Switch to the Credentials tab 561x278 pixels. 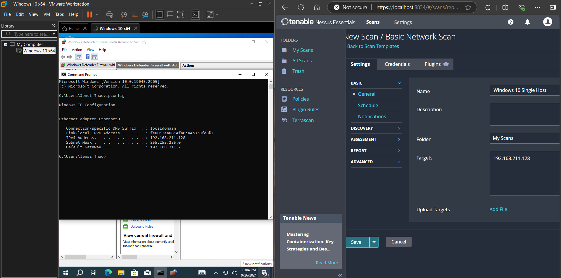[397, 64]
